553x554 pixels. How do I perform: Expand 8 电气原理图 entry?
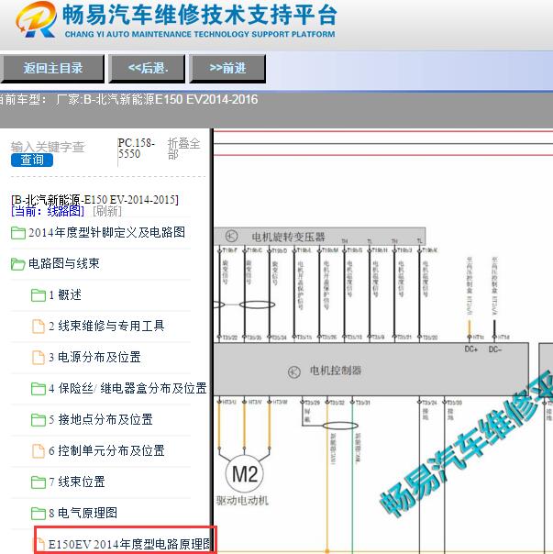click(x=83, y=513)
